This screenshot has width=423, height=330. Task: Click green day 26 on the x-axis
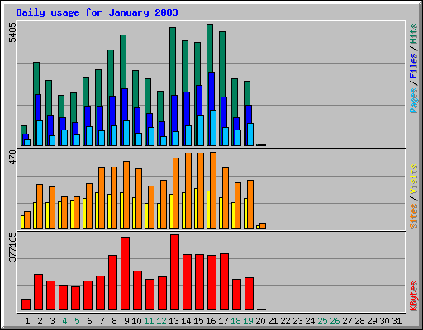point(335,321)
